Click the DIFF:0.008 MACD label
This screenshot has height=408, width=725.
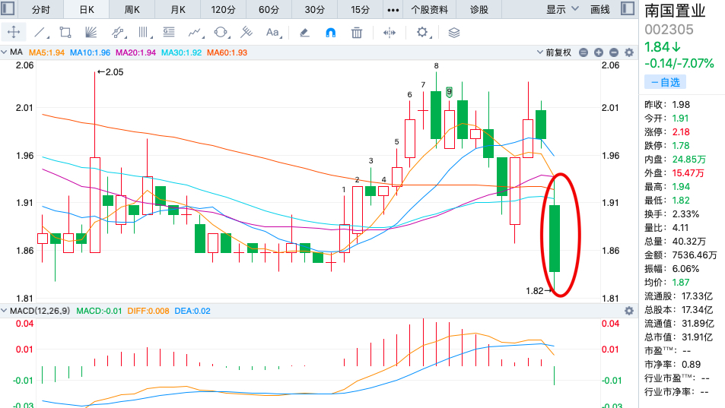[x=148, y=311]
